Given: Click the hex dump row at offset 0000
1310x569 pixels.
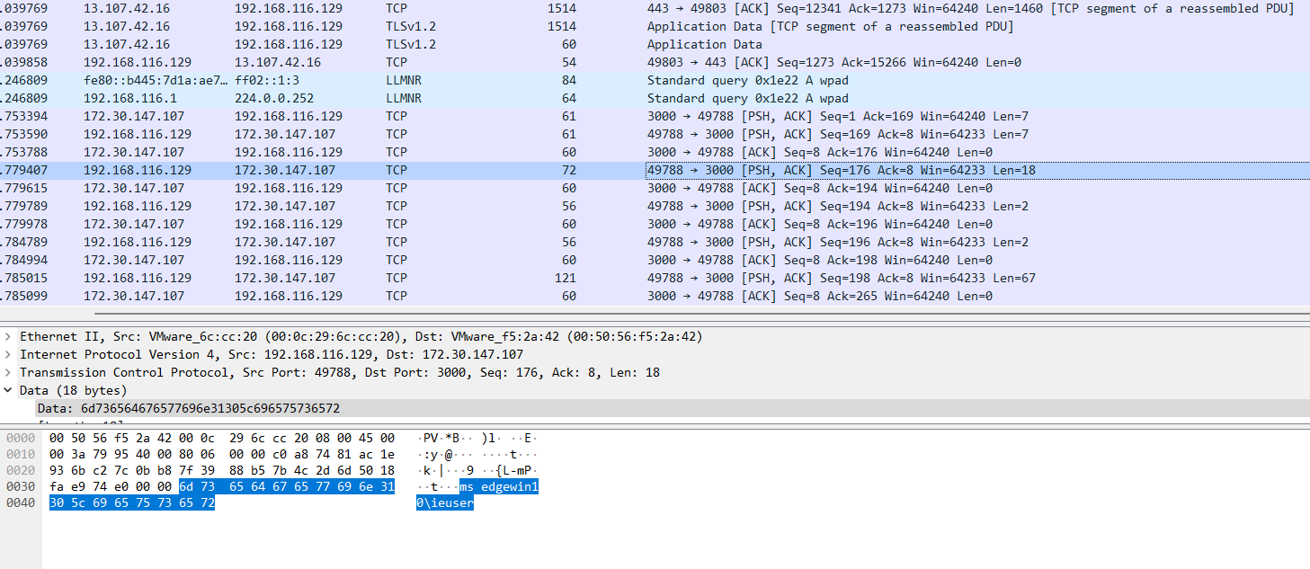Looking at the screenshot, I should coord(221,438).
